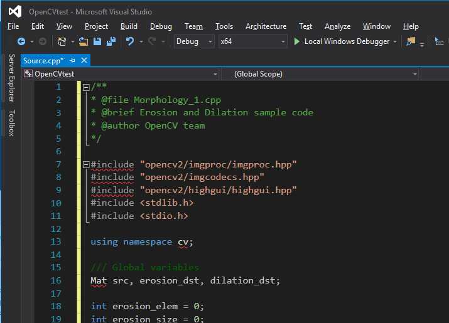Open the Undo history dropdown arrow
Viewport: 449px width, 323px height.
[x=141, y=42]
